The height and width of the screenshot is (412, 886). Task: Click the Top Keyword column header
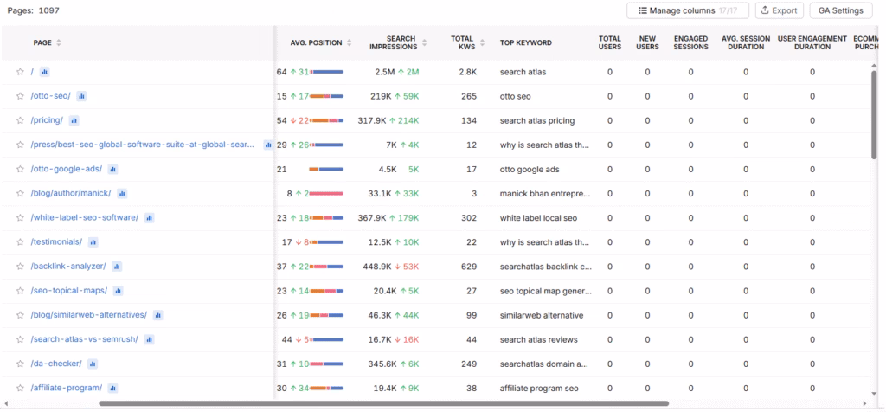(525, 42)
